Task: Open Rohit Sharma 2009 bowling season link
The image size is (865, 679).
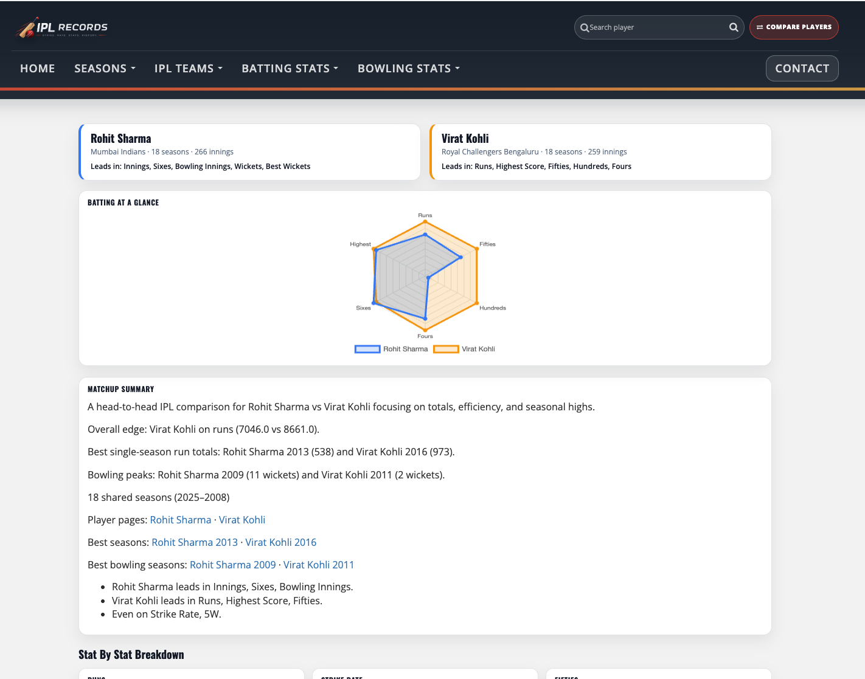Action: coord(233,565)
